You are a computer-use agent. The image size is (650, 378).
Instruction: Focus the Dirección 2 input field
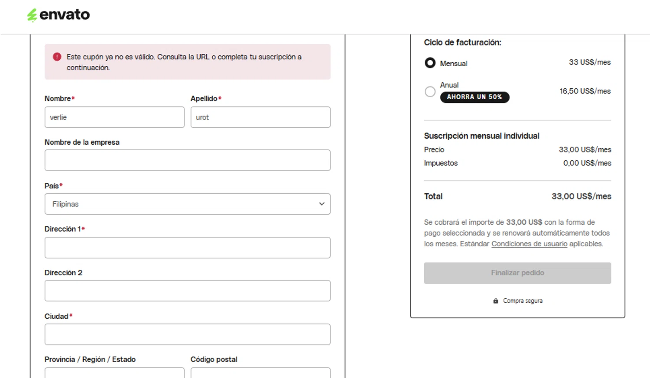click(187, 291)
